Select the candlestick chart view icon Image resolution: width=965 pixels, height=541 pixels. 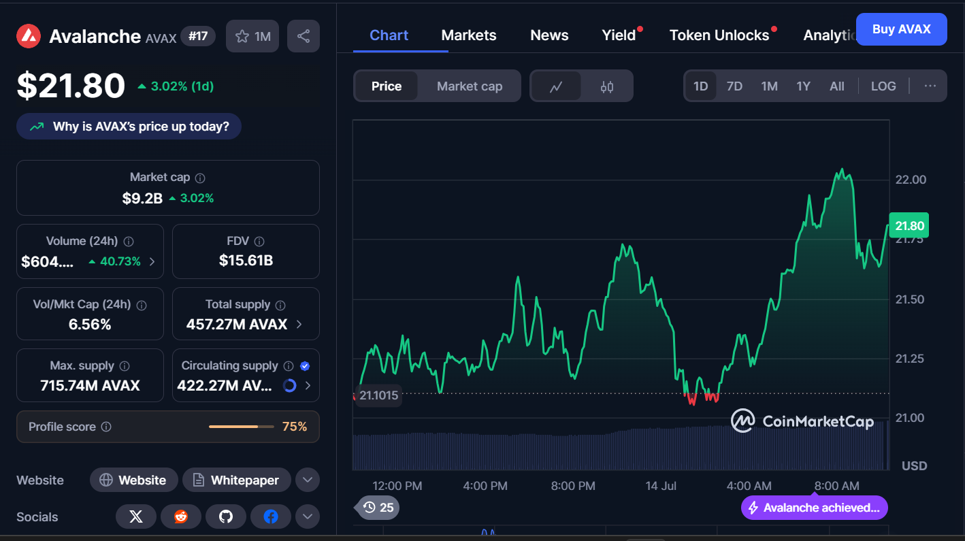coord(607,86)
